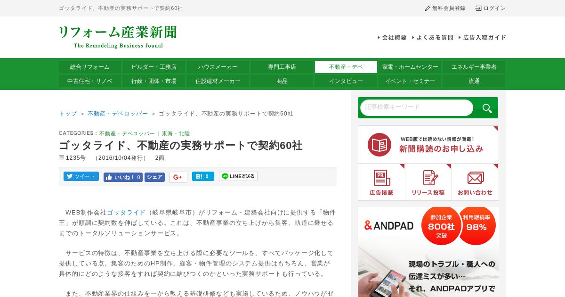This screenshot has width=565, height=297.
Task: Open the リフォーム産業新聞 site logo
Action: click(118, 37)
